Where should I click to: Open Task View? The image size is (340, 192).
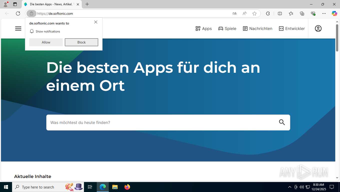pos(90,187)
